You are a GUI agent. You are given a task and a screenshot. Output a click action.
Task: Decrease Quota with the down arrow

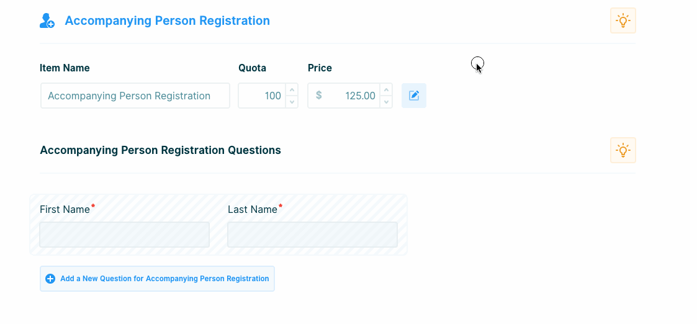[292, 102]
